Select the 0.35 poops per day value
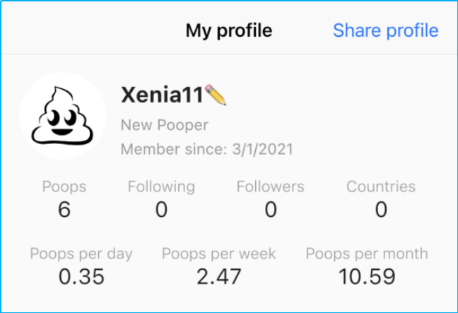The width and height of the screenshot is (458, 313). point(81,276)
